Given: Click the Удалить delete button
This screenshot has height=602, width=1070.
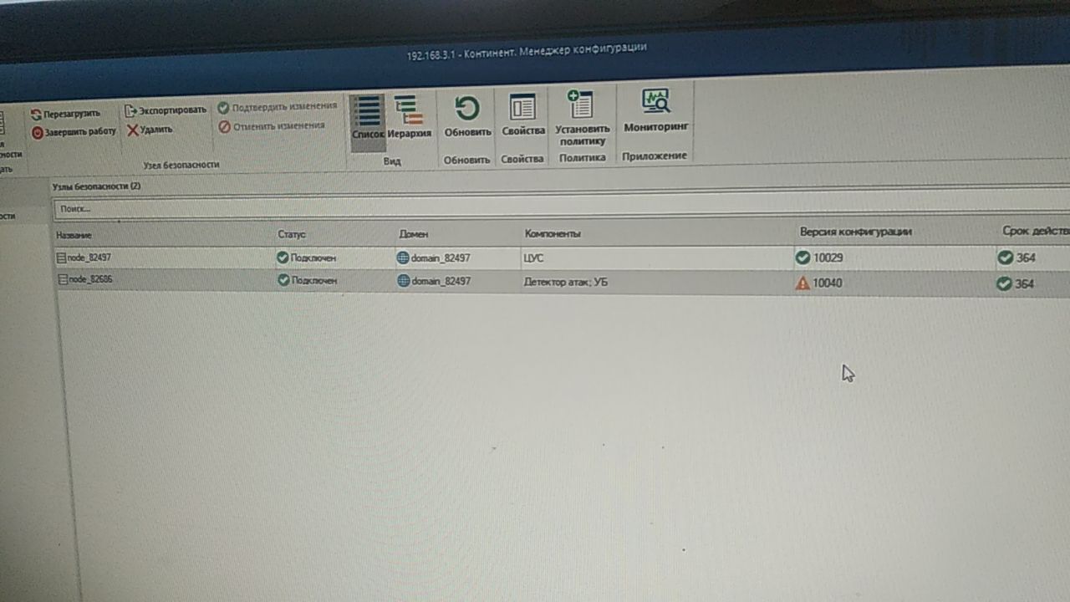Looking at the screenshot, I should [150, 130].
